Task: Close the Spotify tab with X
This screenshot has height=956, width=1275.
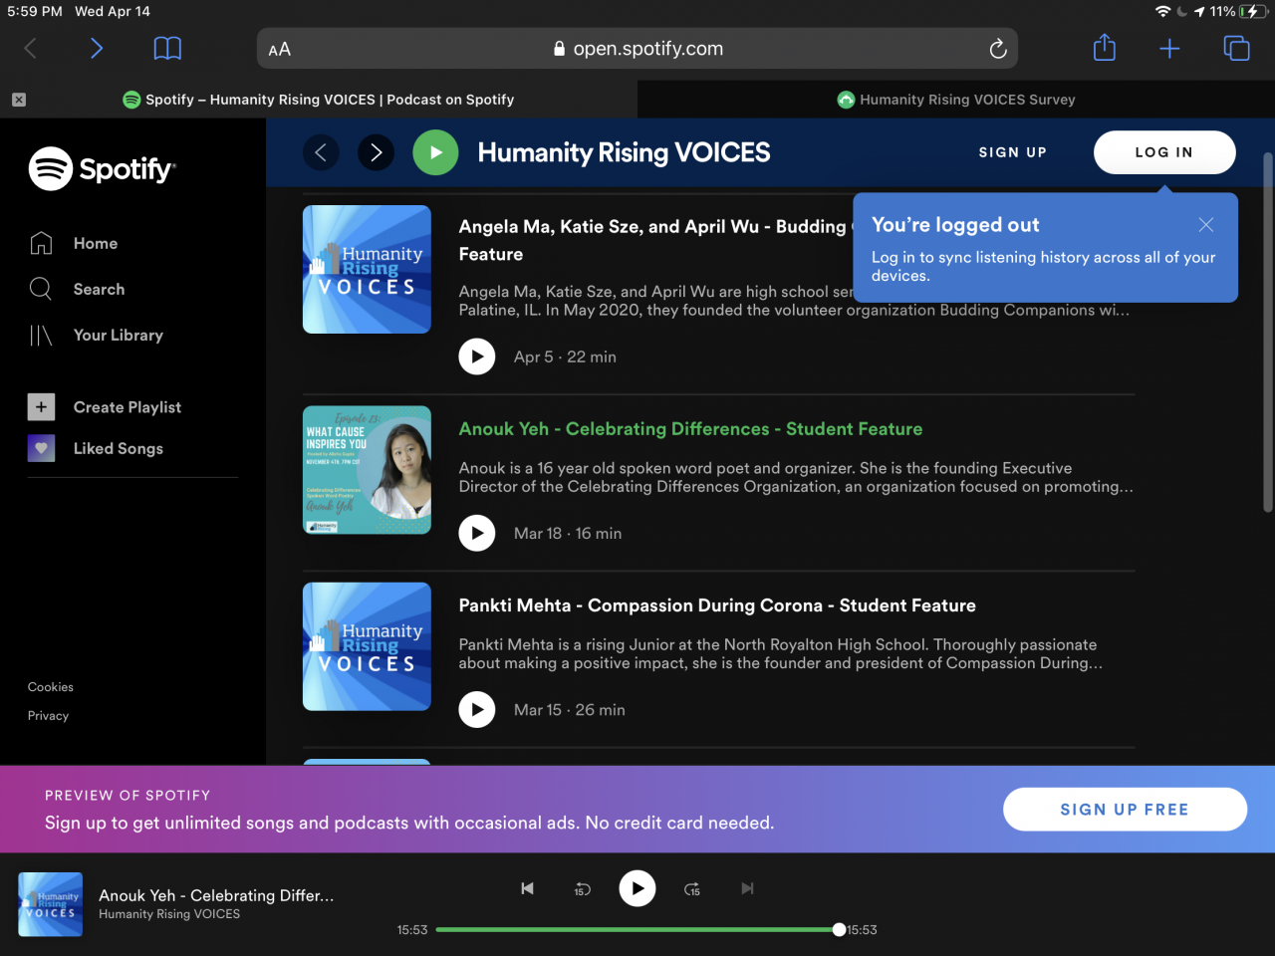Action: (x=19, y=100)
